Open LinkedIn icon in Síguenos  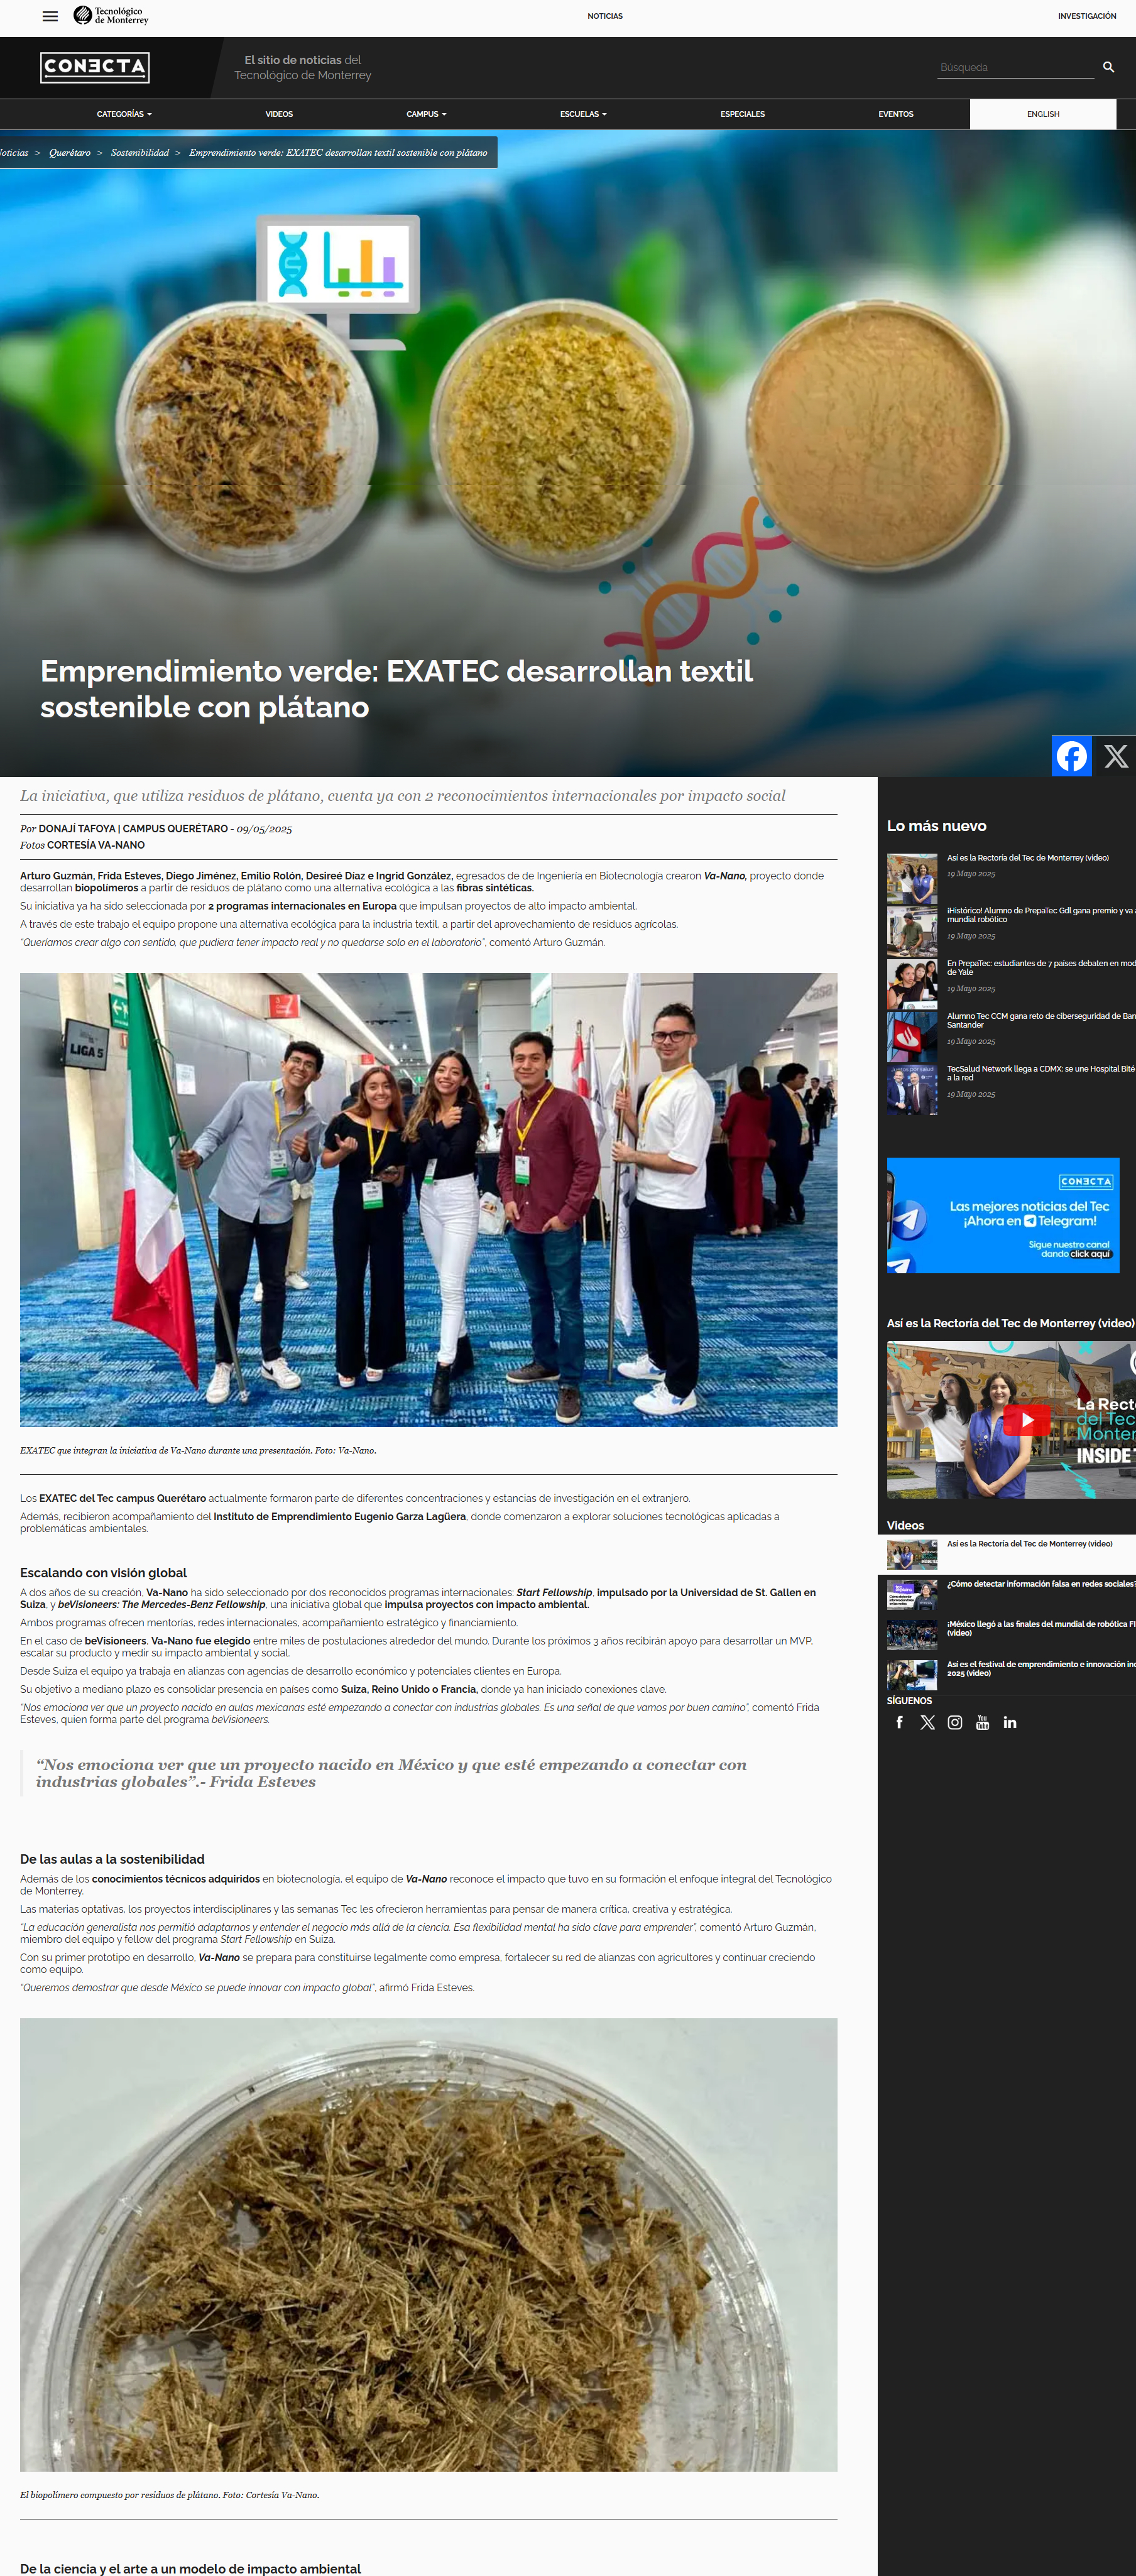pyautogui.click(x=1010, y=1722)
